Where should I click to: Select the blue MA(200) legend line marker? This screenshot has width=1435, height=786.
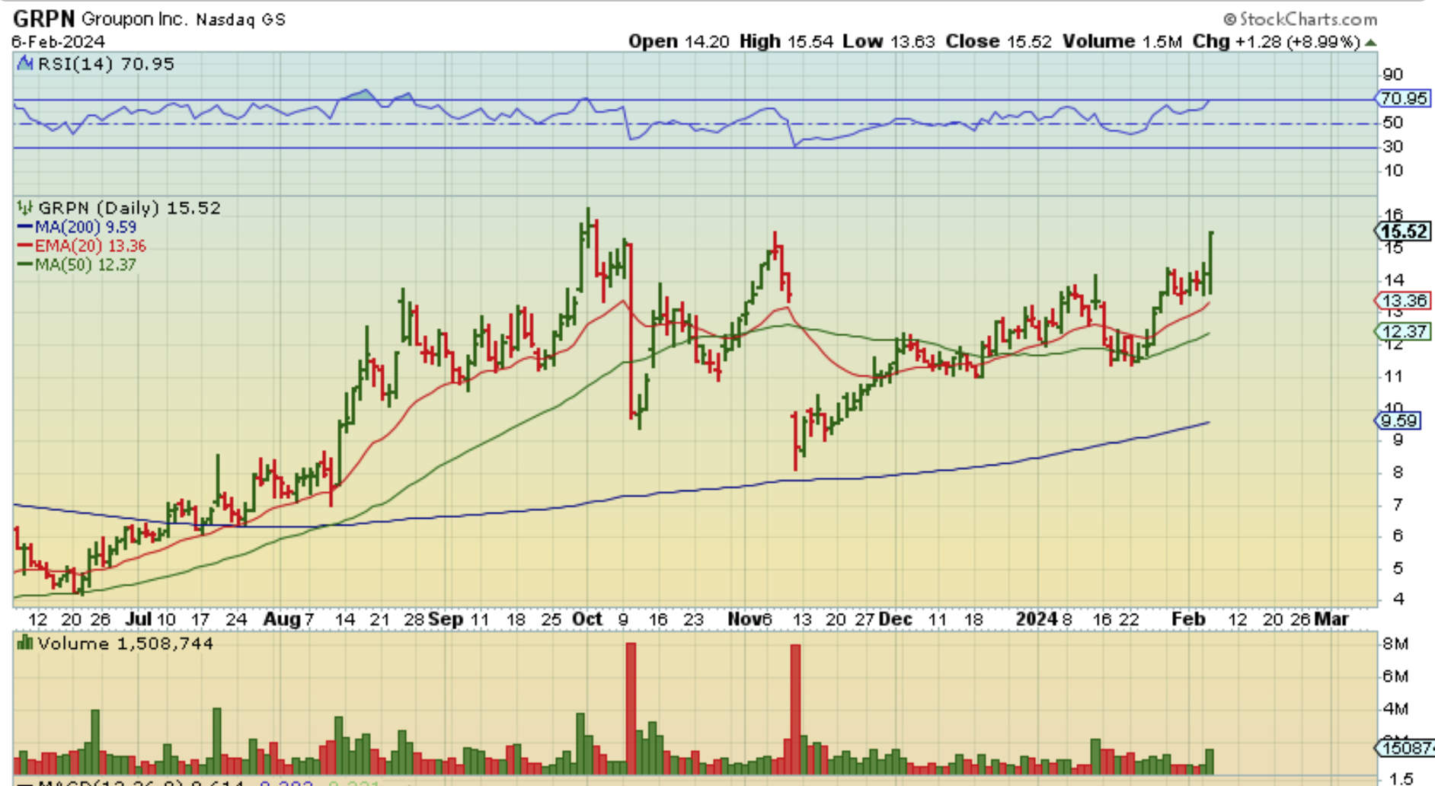coord(24,227)
